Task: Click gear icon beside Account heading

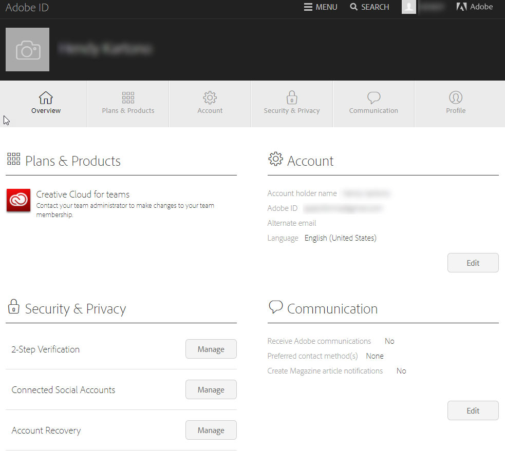Action: click(276, 159)
